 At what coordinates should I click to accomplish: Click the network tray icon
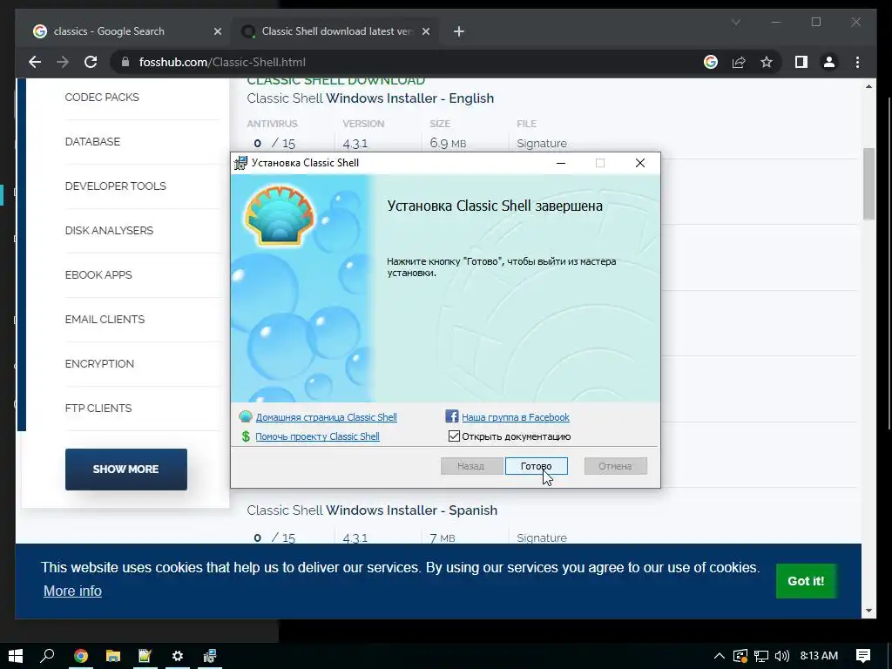pyautogui.click(x=761, y=656)
